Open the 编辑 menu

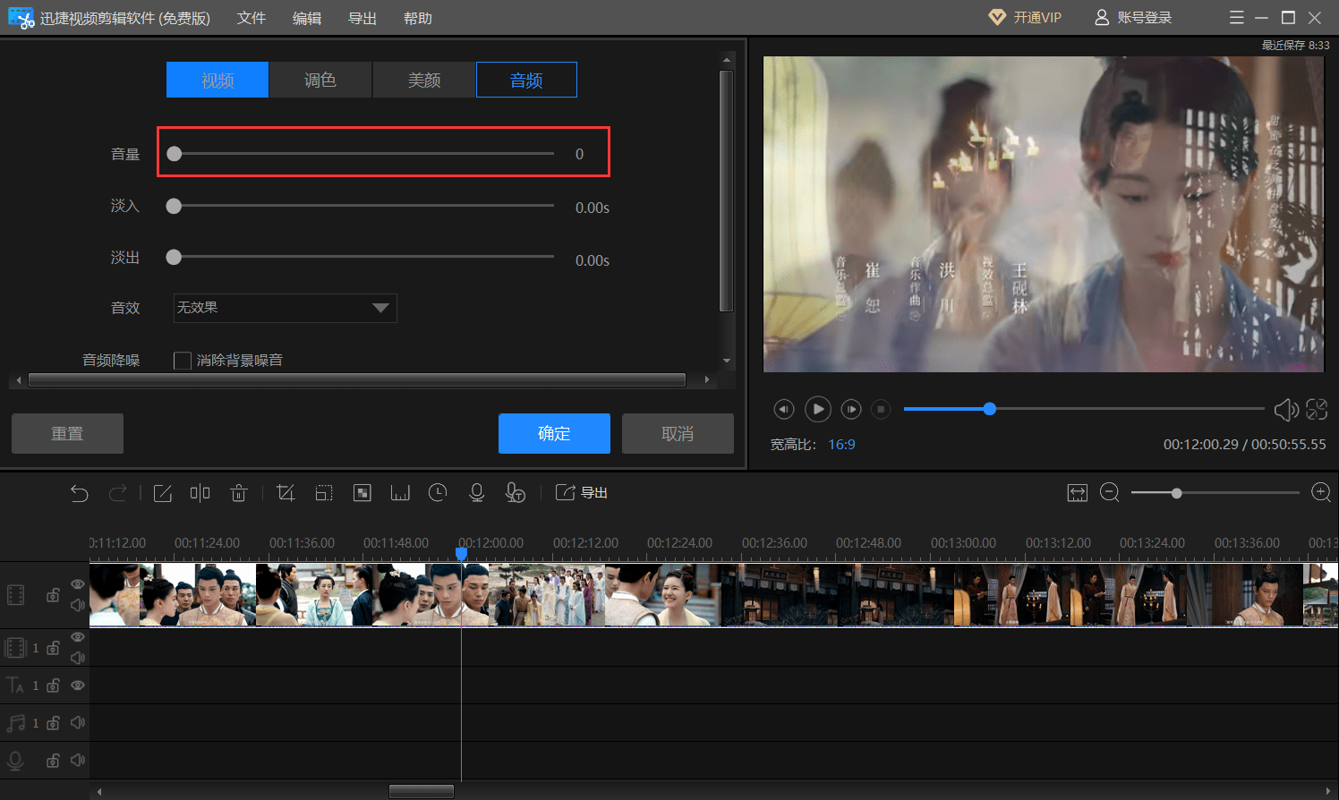coord(307,18)
